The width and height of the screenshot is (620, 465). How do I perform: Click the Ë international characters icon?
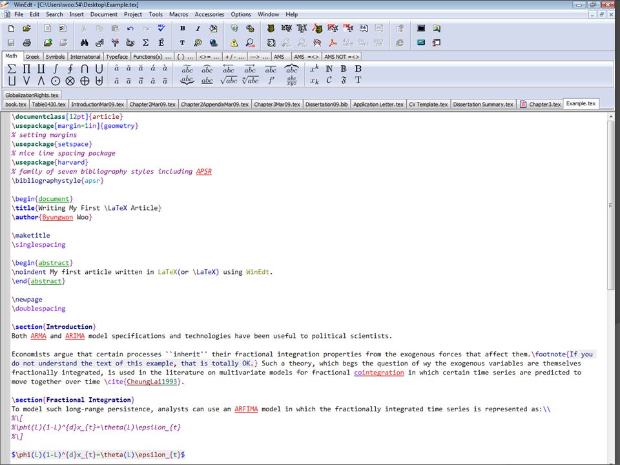click(x=161, y=43)
